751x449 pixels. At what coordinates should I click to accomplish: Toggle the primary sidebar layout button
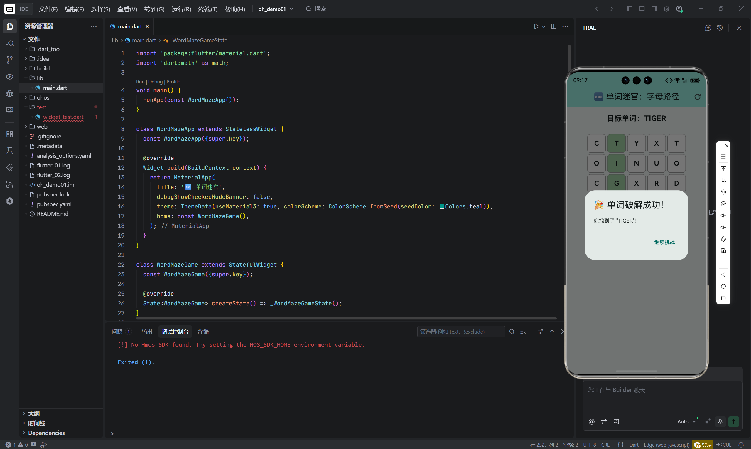tap(630, 9)
